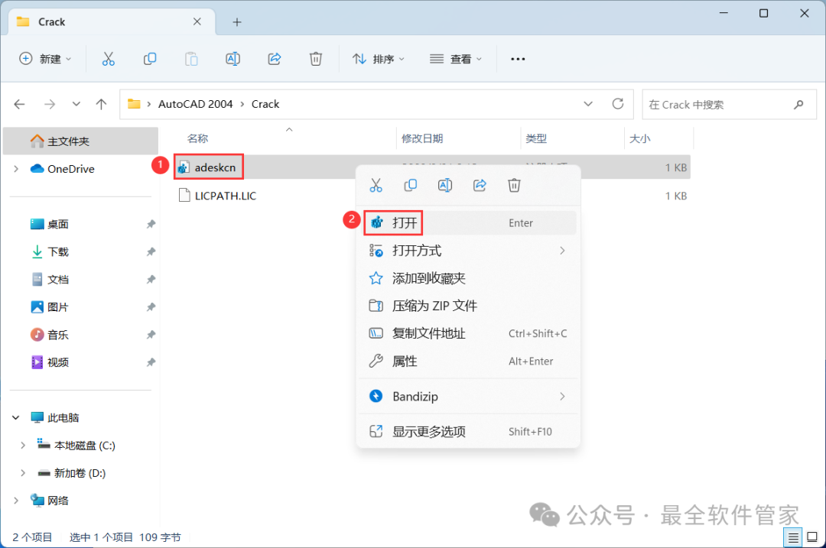This screenshot has height=548, width=826.
Task: Open a new tab with the plus button
Action: click(x=237, y=22)
